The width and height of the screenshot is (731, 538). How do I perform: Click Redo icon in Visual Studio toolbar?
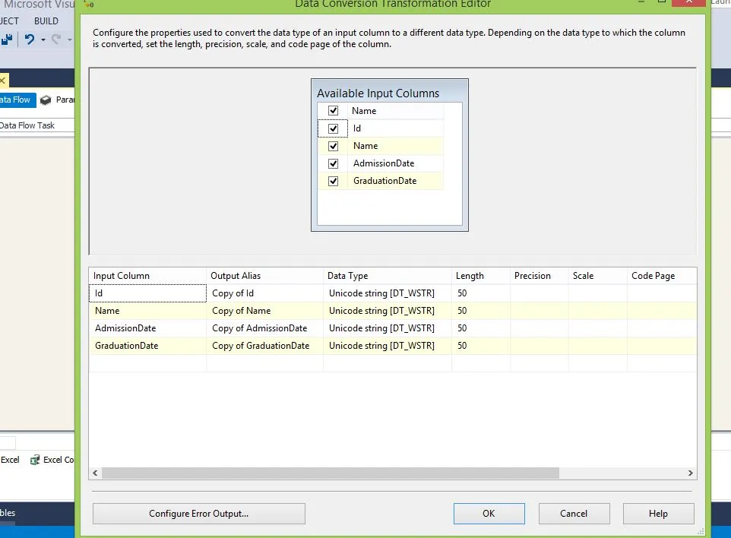tap(56, 40)
